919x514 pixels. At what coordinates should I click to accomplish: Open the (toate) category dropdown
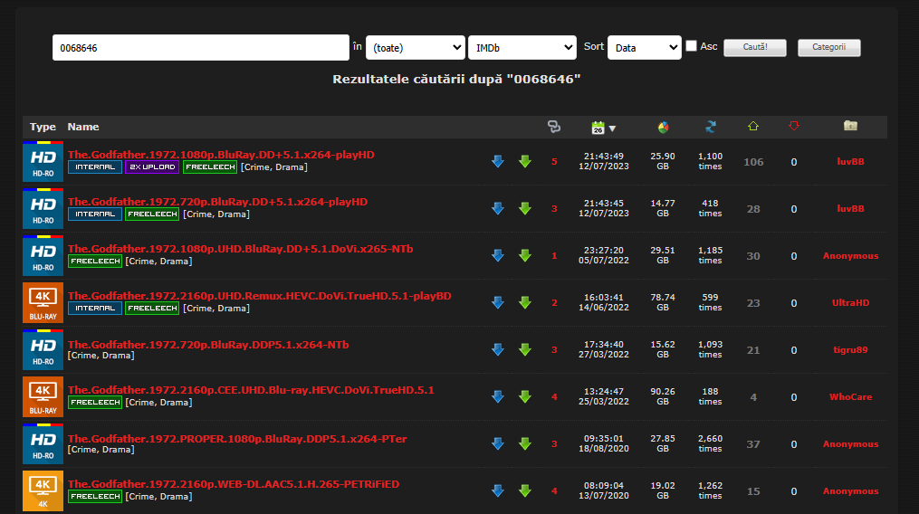416,47
